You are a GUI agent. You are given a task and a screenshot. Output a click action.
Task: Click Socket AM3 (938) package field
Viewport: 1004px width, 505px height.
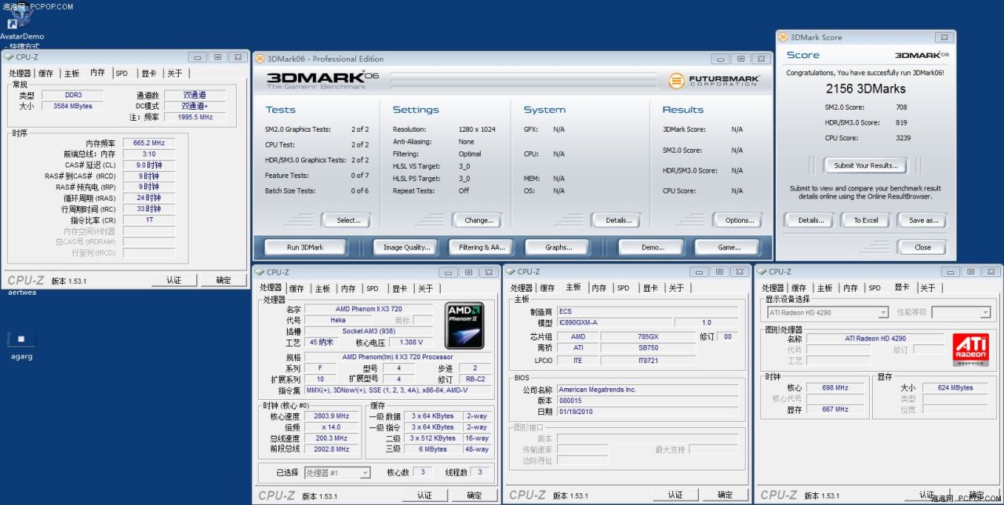369,331
